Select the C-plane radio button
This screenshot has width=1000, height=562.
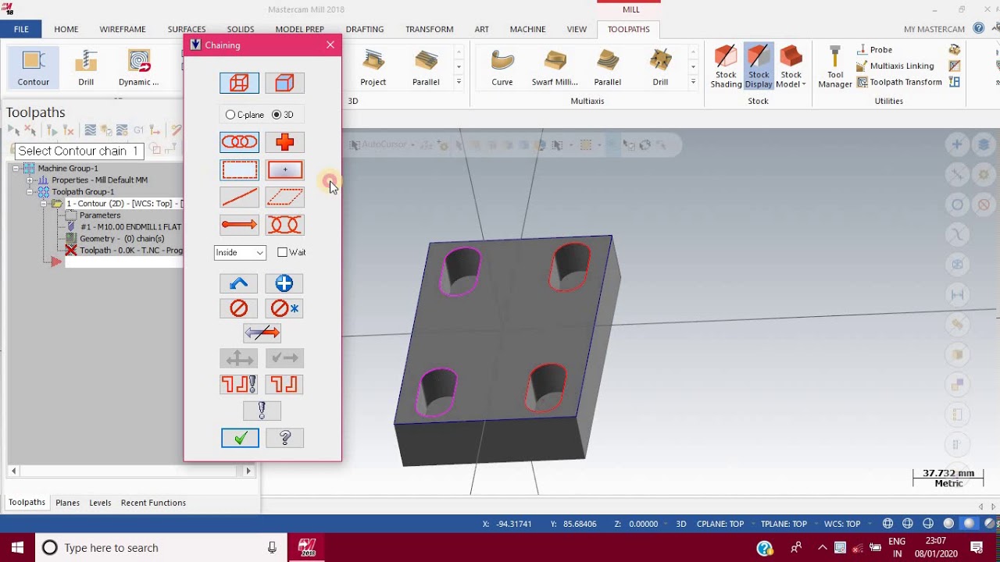[230, 115]
